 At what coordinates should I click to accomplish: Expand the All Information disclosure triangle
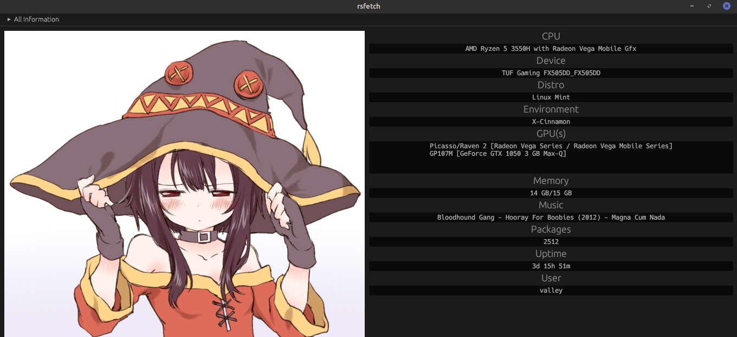[9, 19]
